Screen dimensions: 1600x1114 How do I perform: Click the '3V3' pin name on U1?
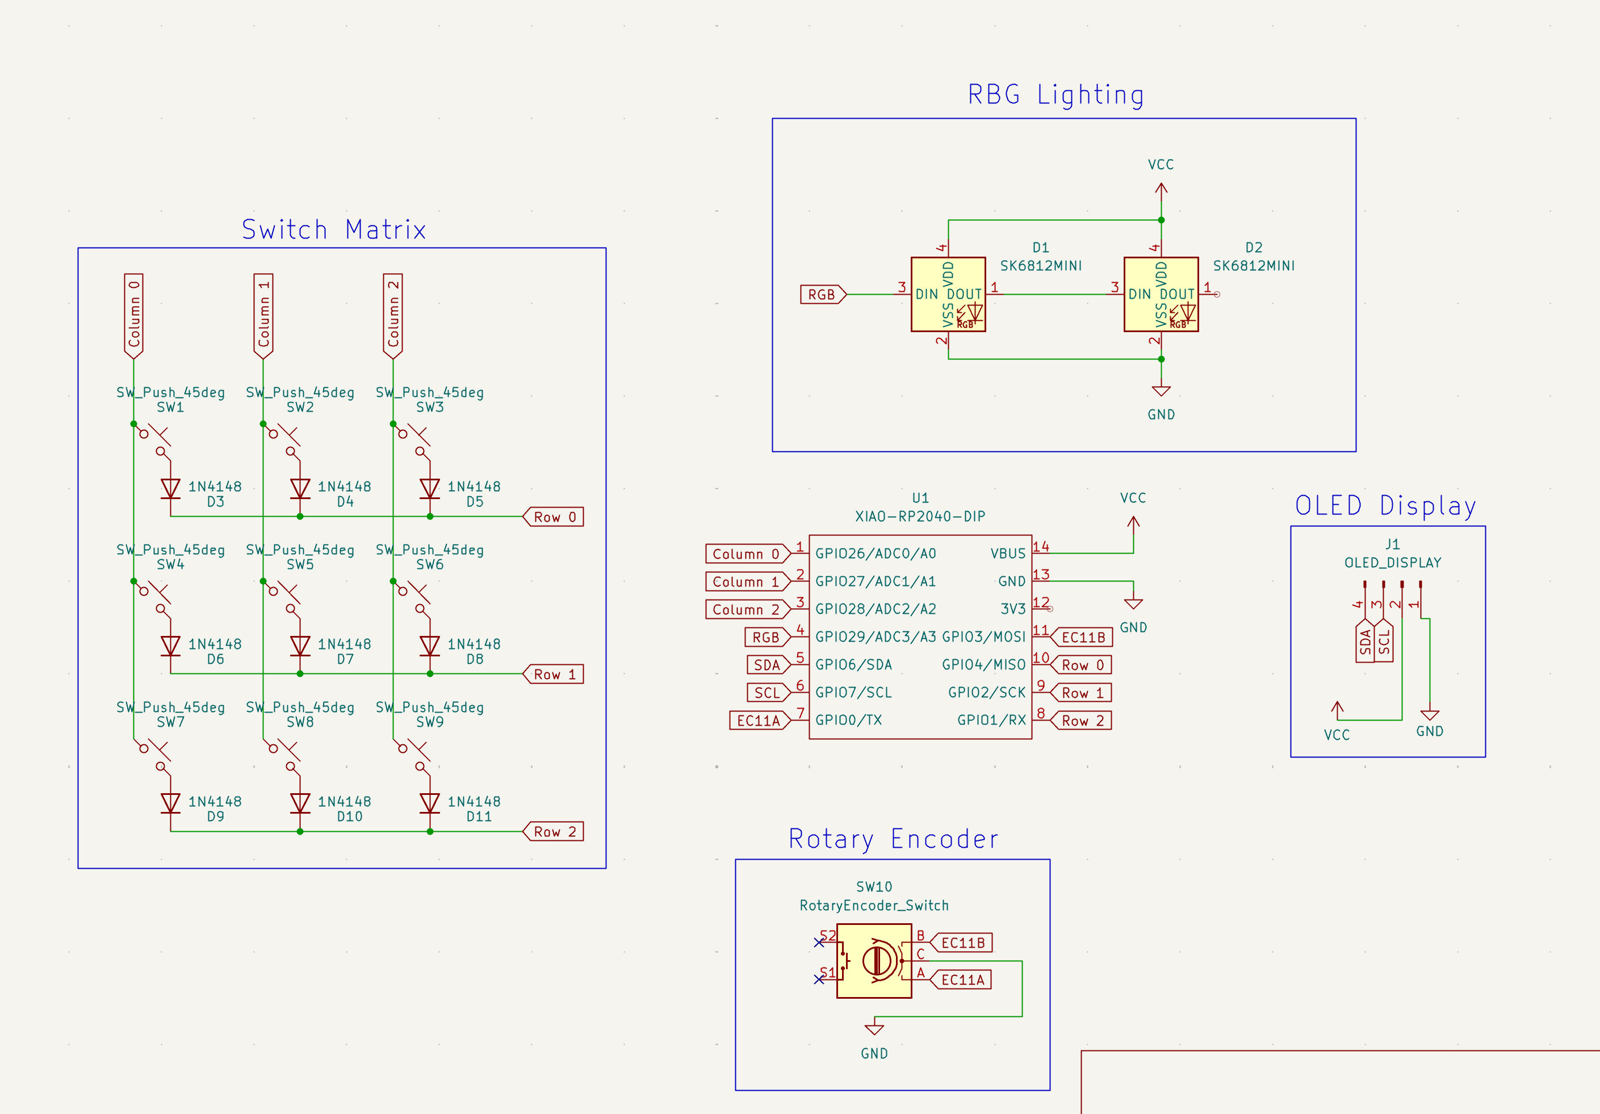1013,609
